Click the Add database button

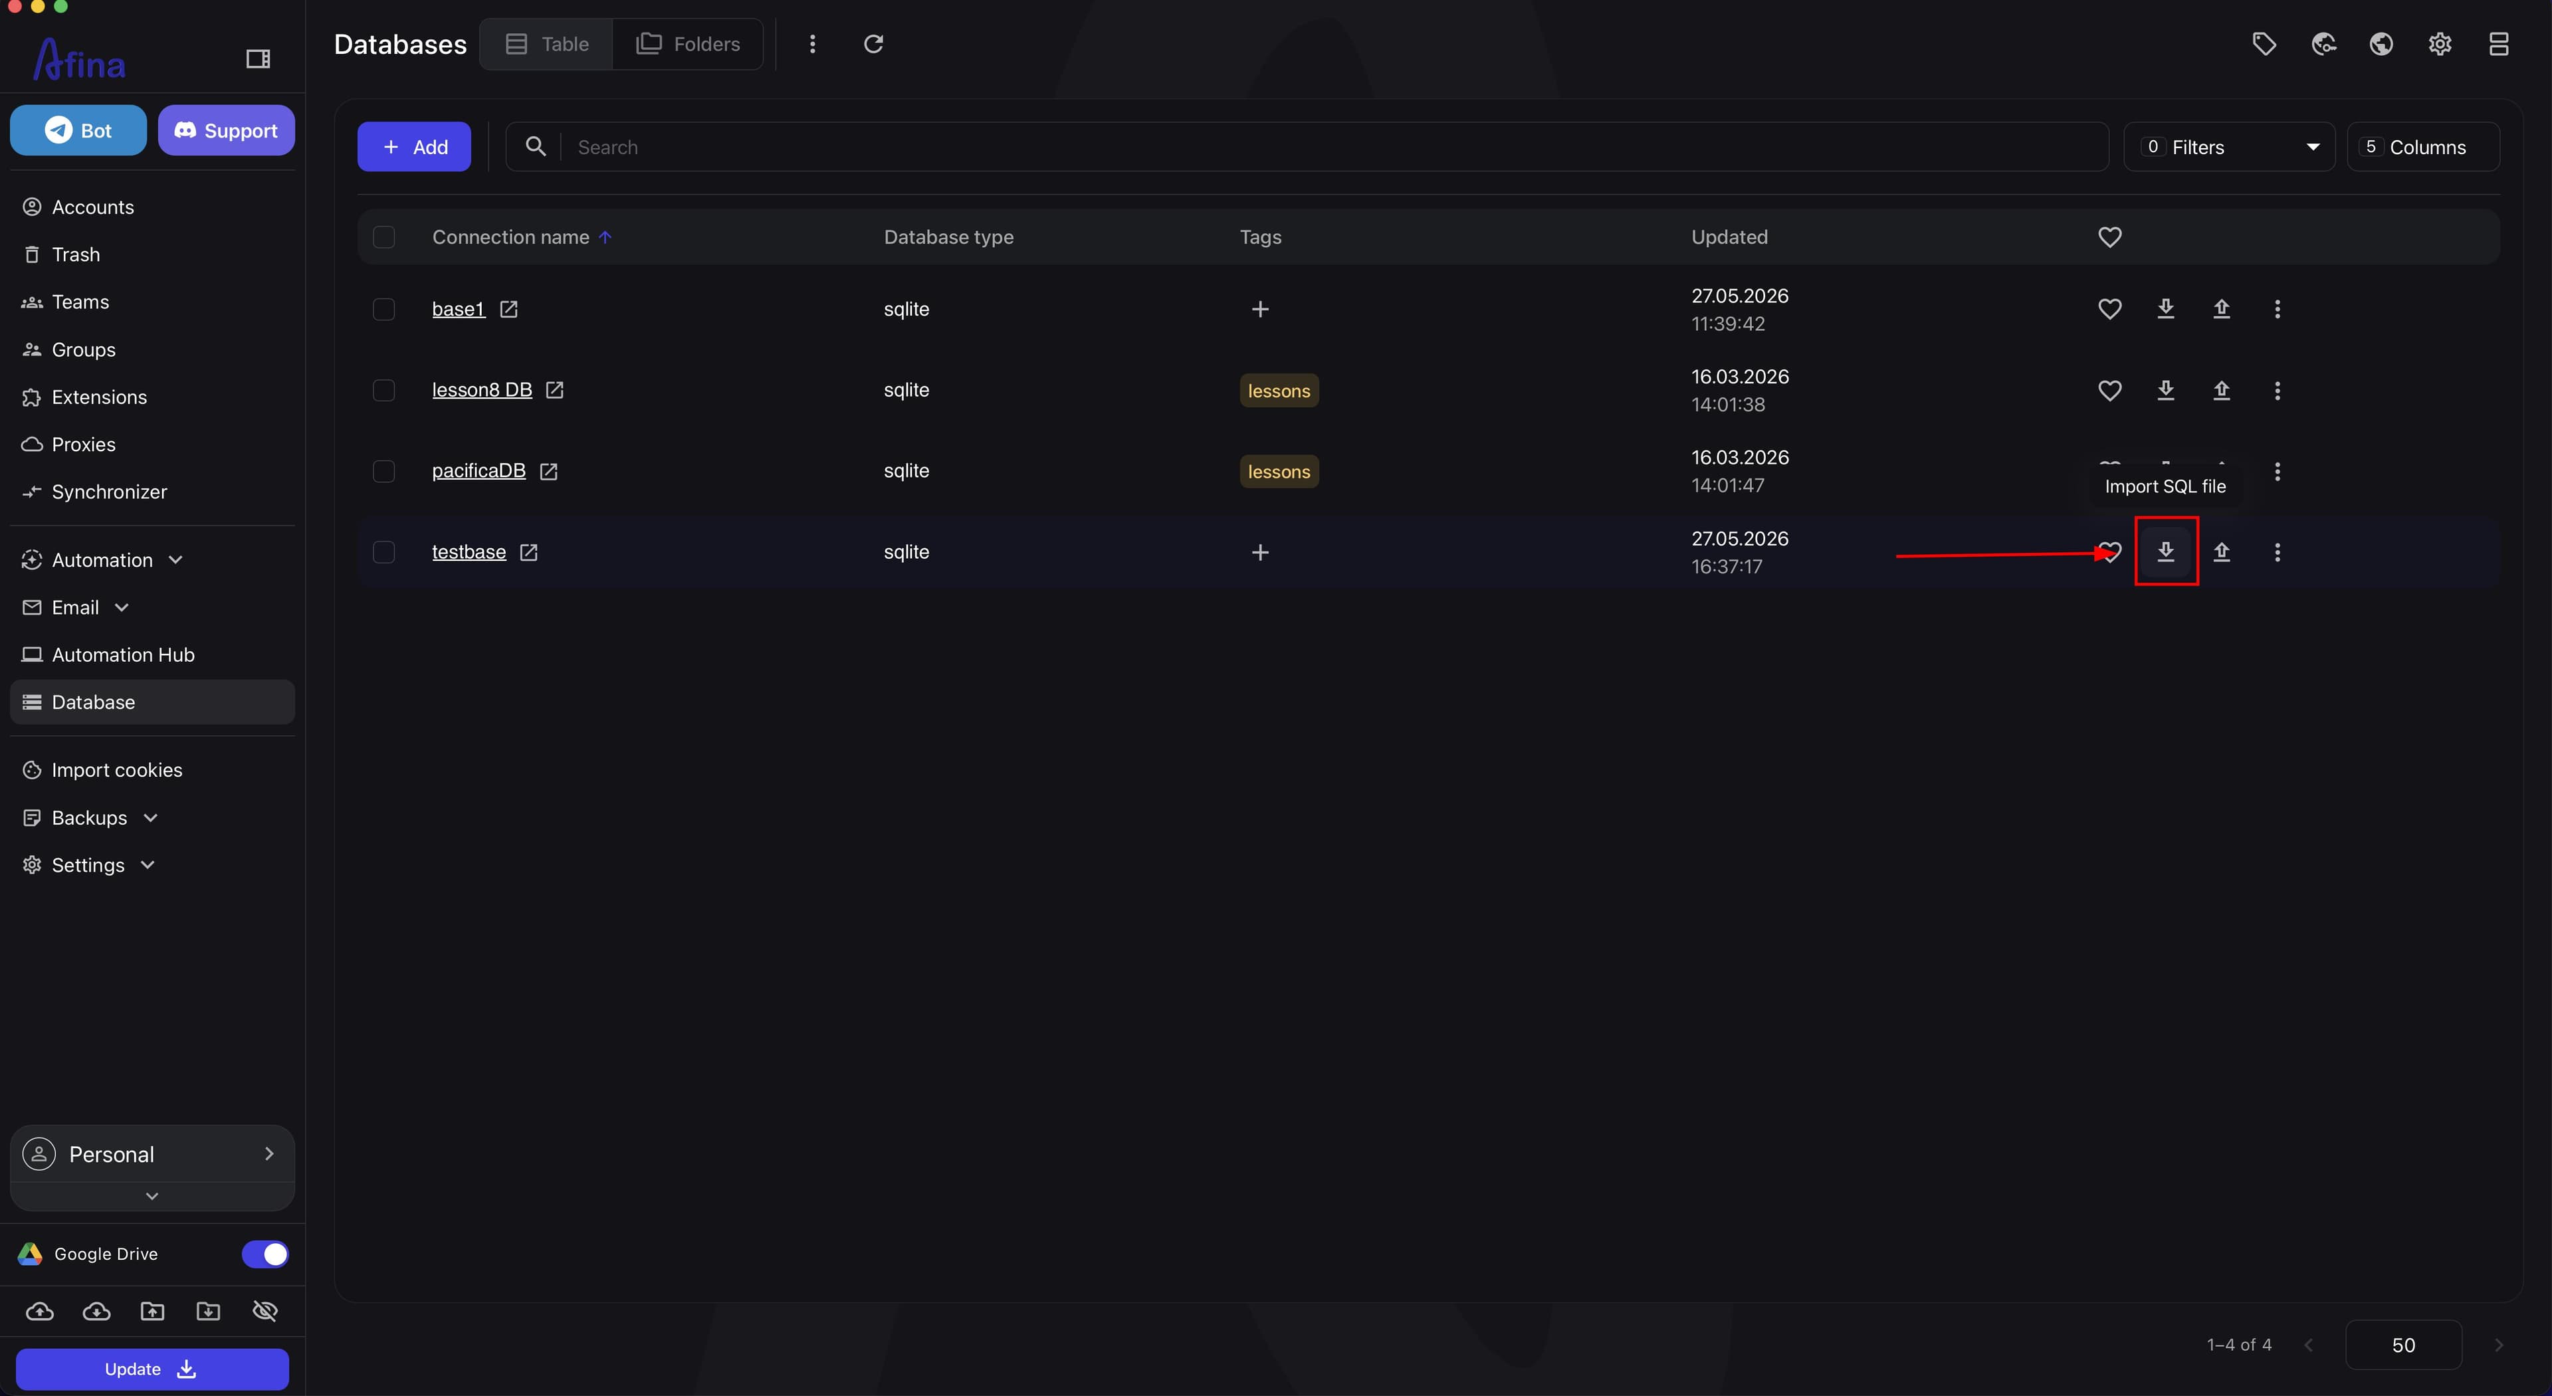[414, 147]
